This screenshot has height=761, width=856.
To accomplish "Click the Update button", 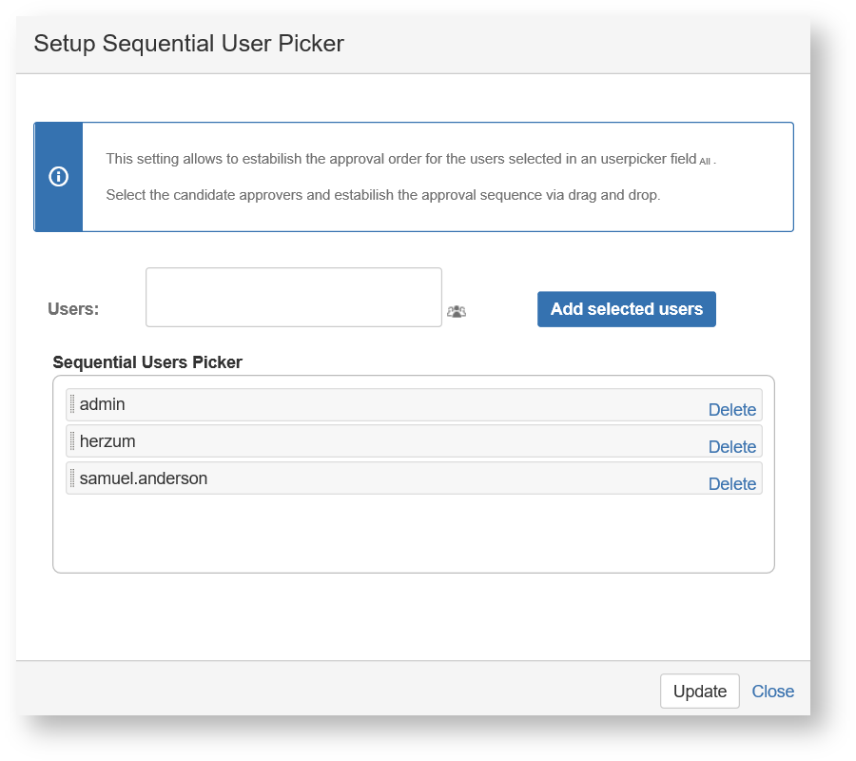I will [x=699, y=692].
